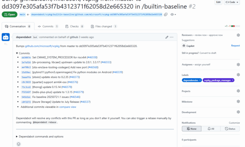Click the Customize notifications link
This screenshot has width=245, height=147.
pyautogui.click(x=234, y=123)
